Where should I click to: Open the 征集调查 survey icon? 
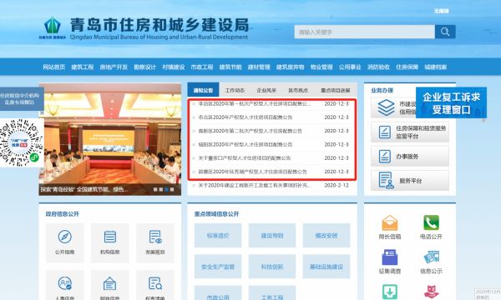389,257
